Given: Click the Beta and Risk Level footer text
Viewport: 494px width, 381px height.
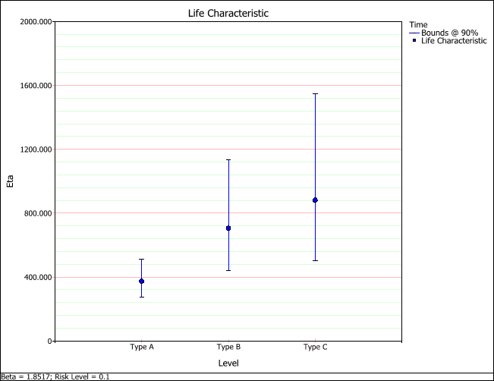Looking at the screenshot, I should tap(55, 376).
